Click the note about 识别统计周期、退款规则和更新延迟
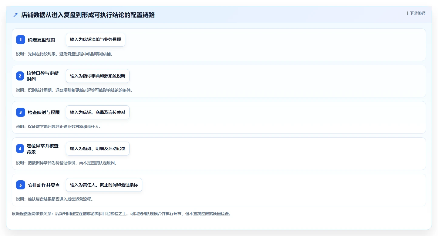438x236 pixels. click(74, 90)
